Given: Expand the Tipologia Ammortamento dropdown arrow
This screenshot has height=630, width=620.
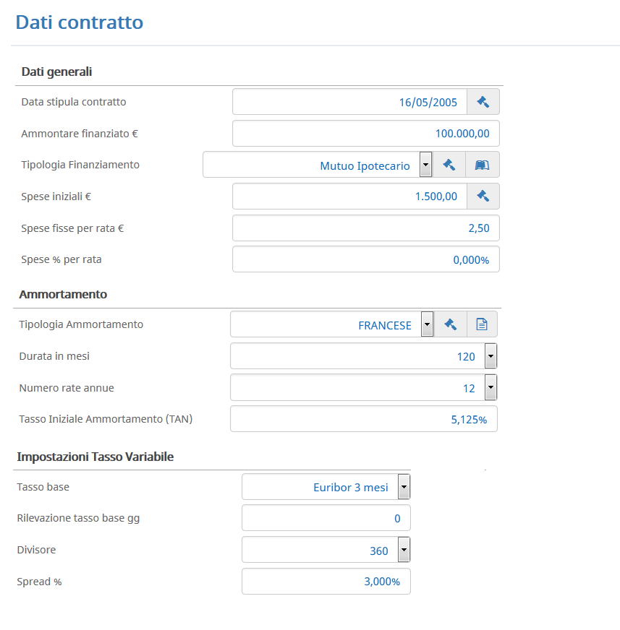Looking at the screenshot, I should (x=428, y=324).
